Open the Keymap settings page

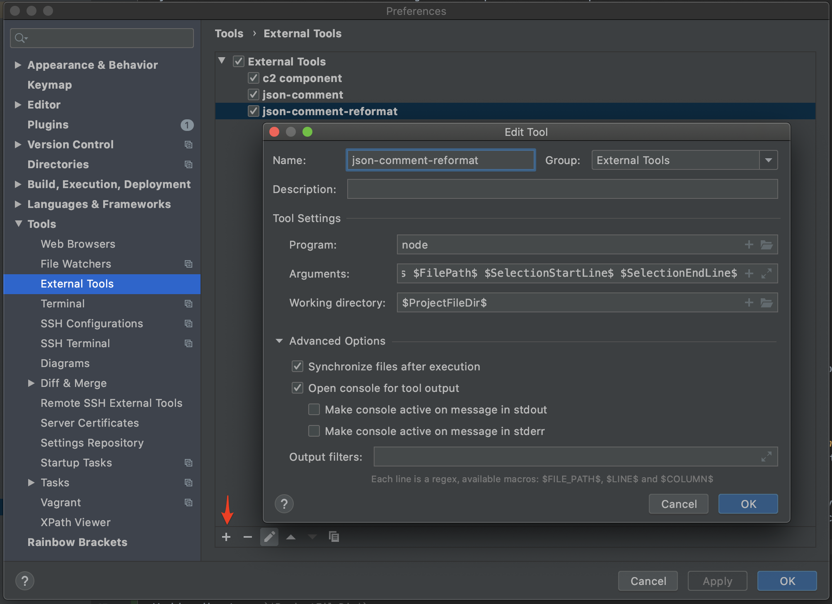pos(50,85)
